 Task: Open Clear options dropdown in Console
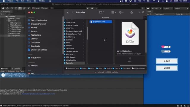coord(6,71)
